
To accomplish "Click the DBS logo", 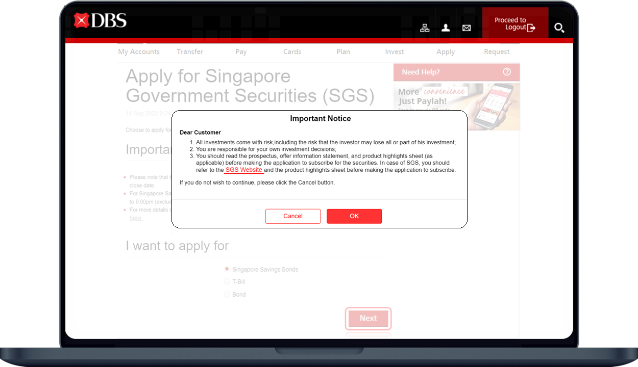I will pyautogui.click(x=100, y=21).
